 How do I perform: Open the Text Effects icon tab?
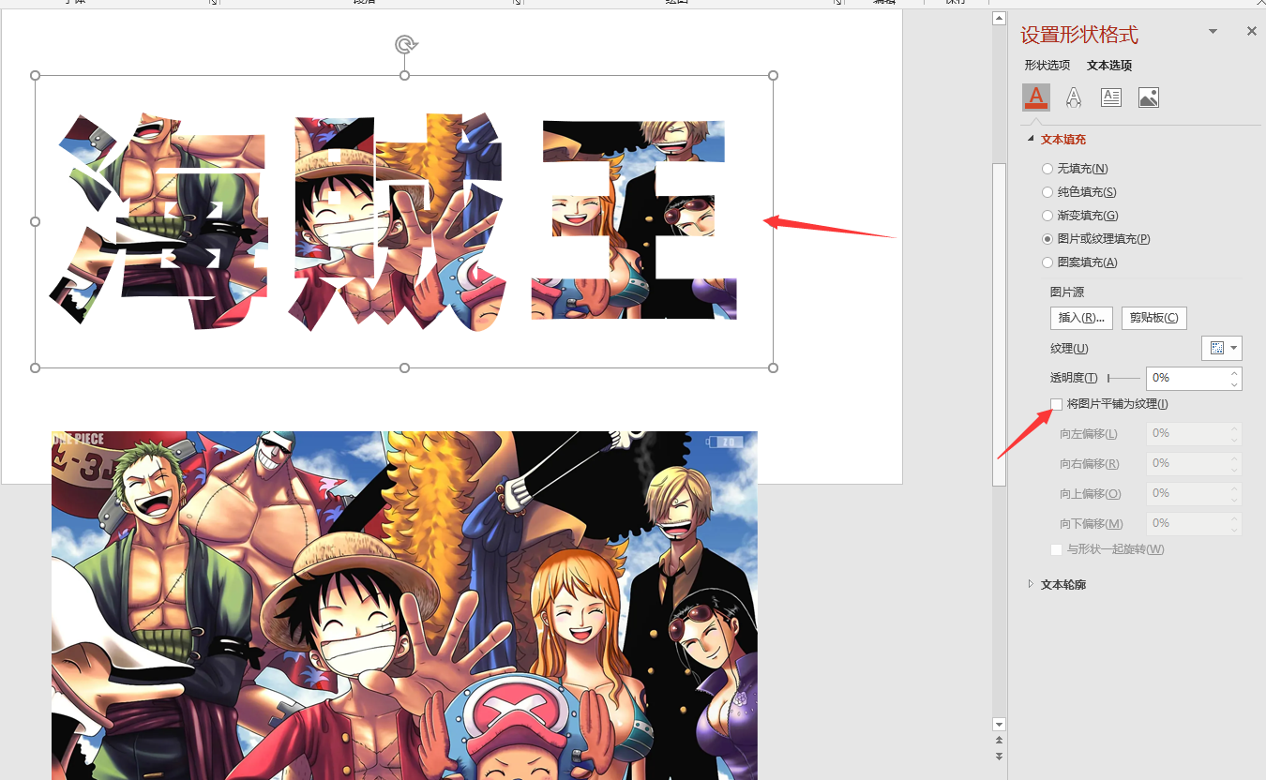click(x=1074, y=97)
